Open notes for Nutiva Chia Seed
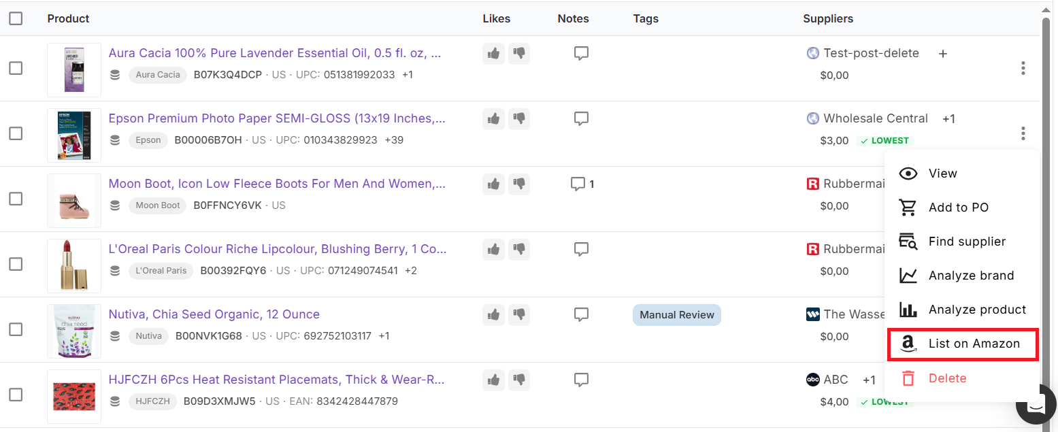Image resolution: width=1058 pixels, height=432 pixels. [x=581, y=315]
